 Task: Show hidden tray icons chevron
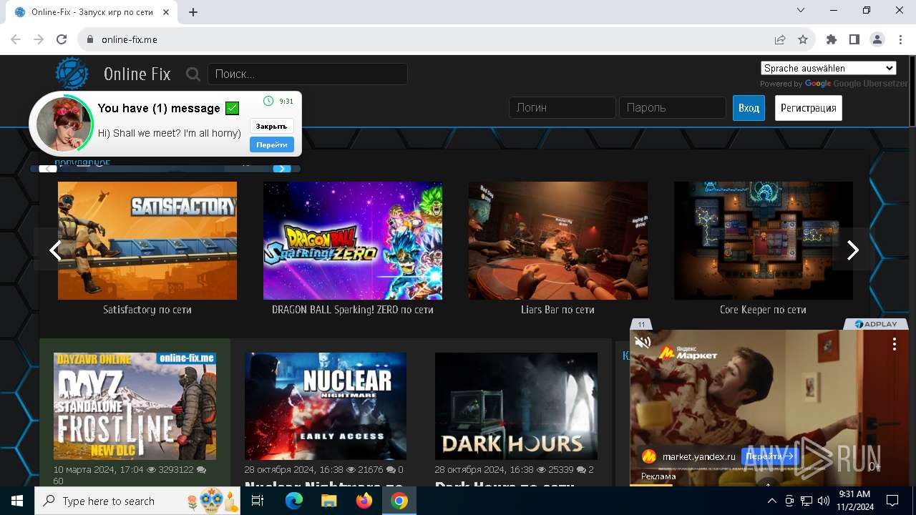(772, 501)
